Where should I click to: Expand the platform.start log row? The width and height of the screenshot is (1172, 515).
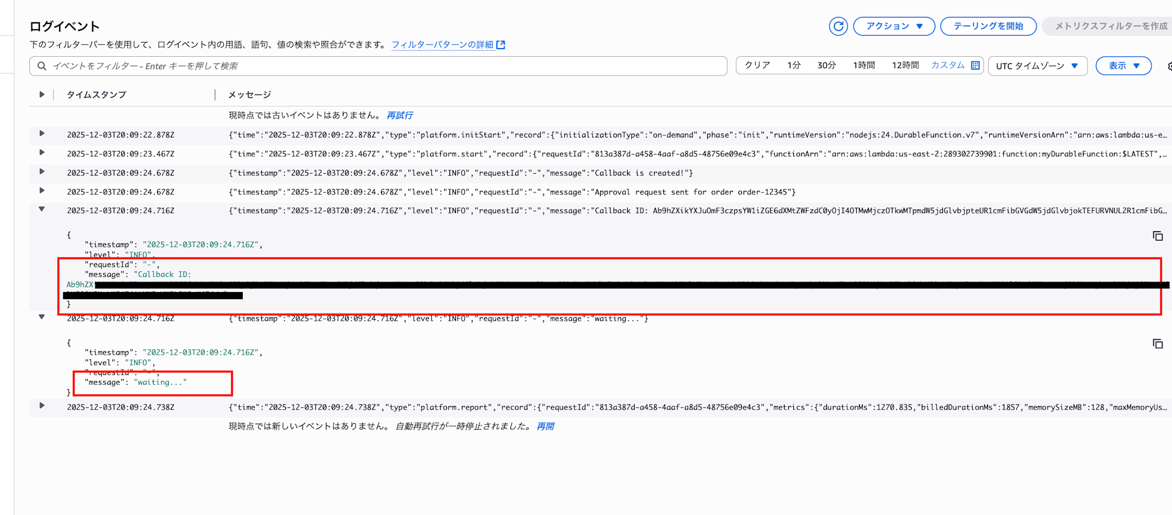(x=42, y=153)
